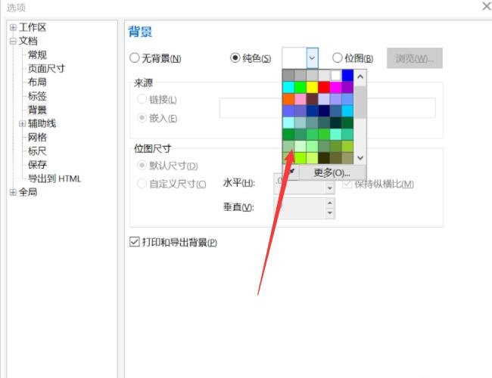Increase the 垂直 value with up spinner
The image size is (492, 378).
[x=329, y=203]
